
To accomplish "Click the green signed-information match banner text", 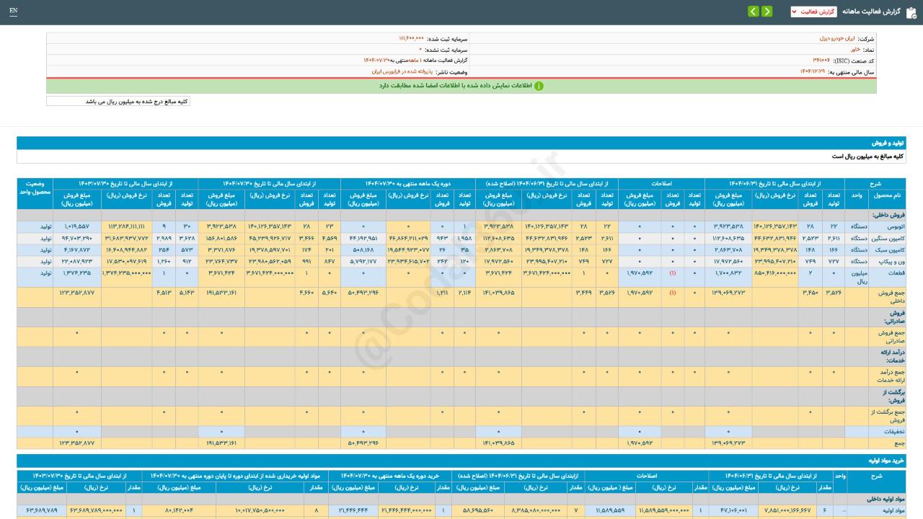I will [456, 86].
